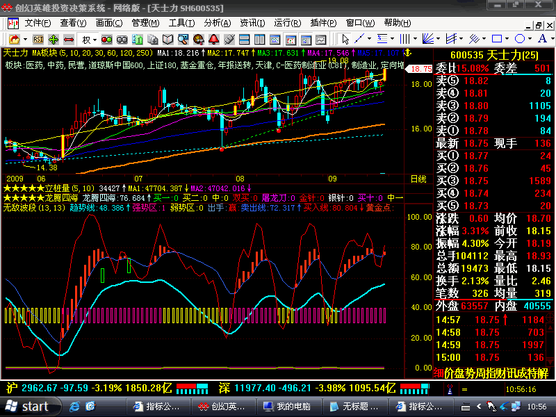Viewport: 556px width, 417px height.
Task: Expand the vertical cycle lines options
Action: pos(415,39)
